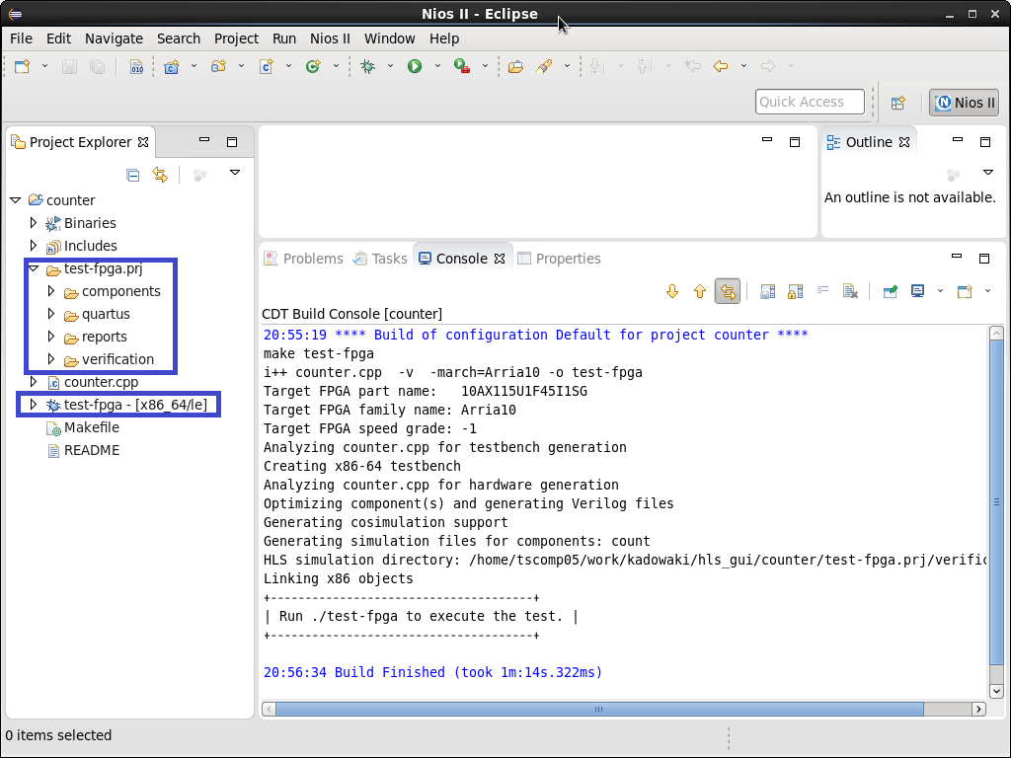Click the Clear Console icon
1011x758 pixels.
point(849,291)
